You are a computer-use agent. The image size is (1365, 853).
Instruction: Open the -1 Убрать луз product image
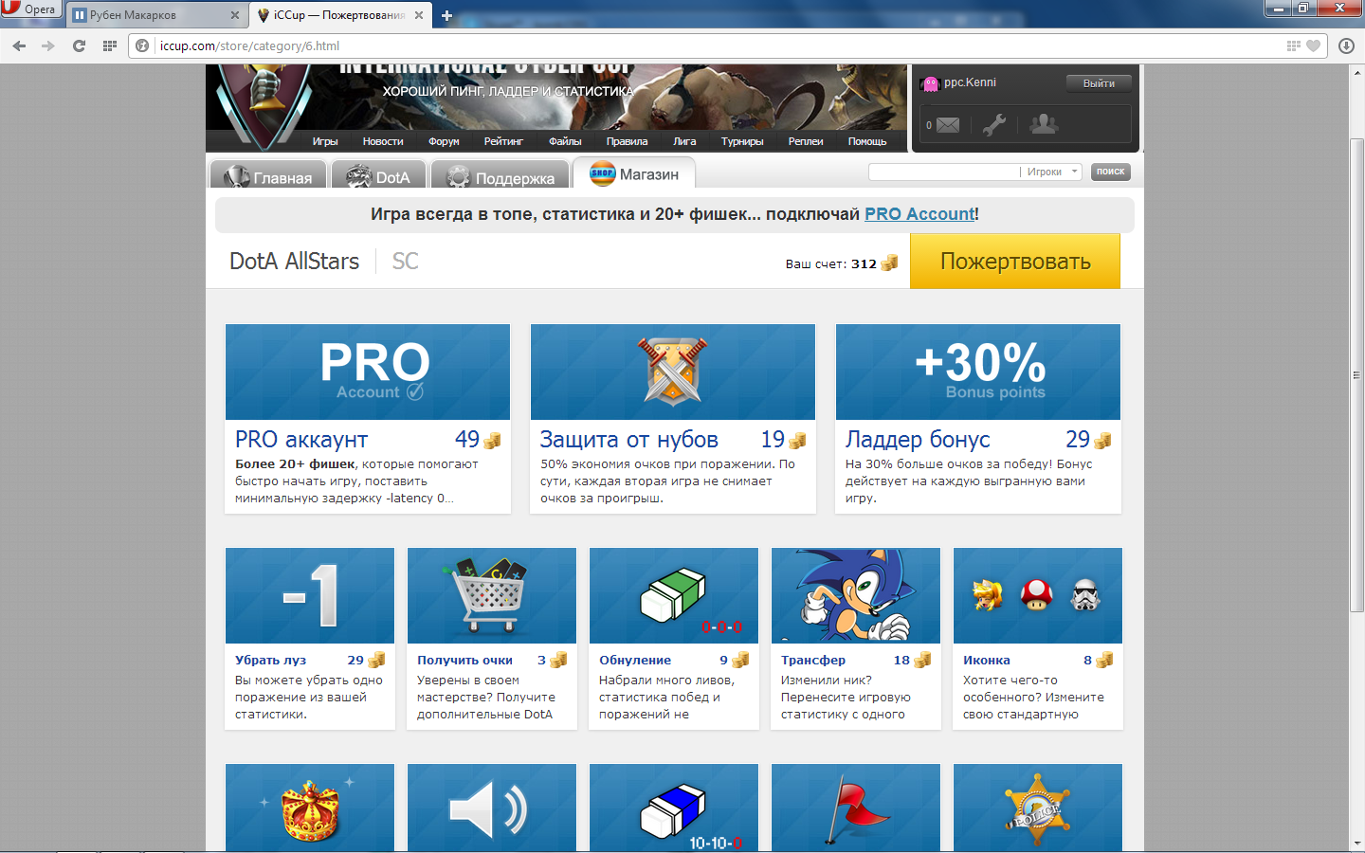(x=310, y=595)
